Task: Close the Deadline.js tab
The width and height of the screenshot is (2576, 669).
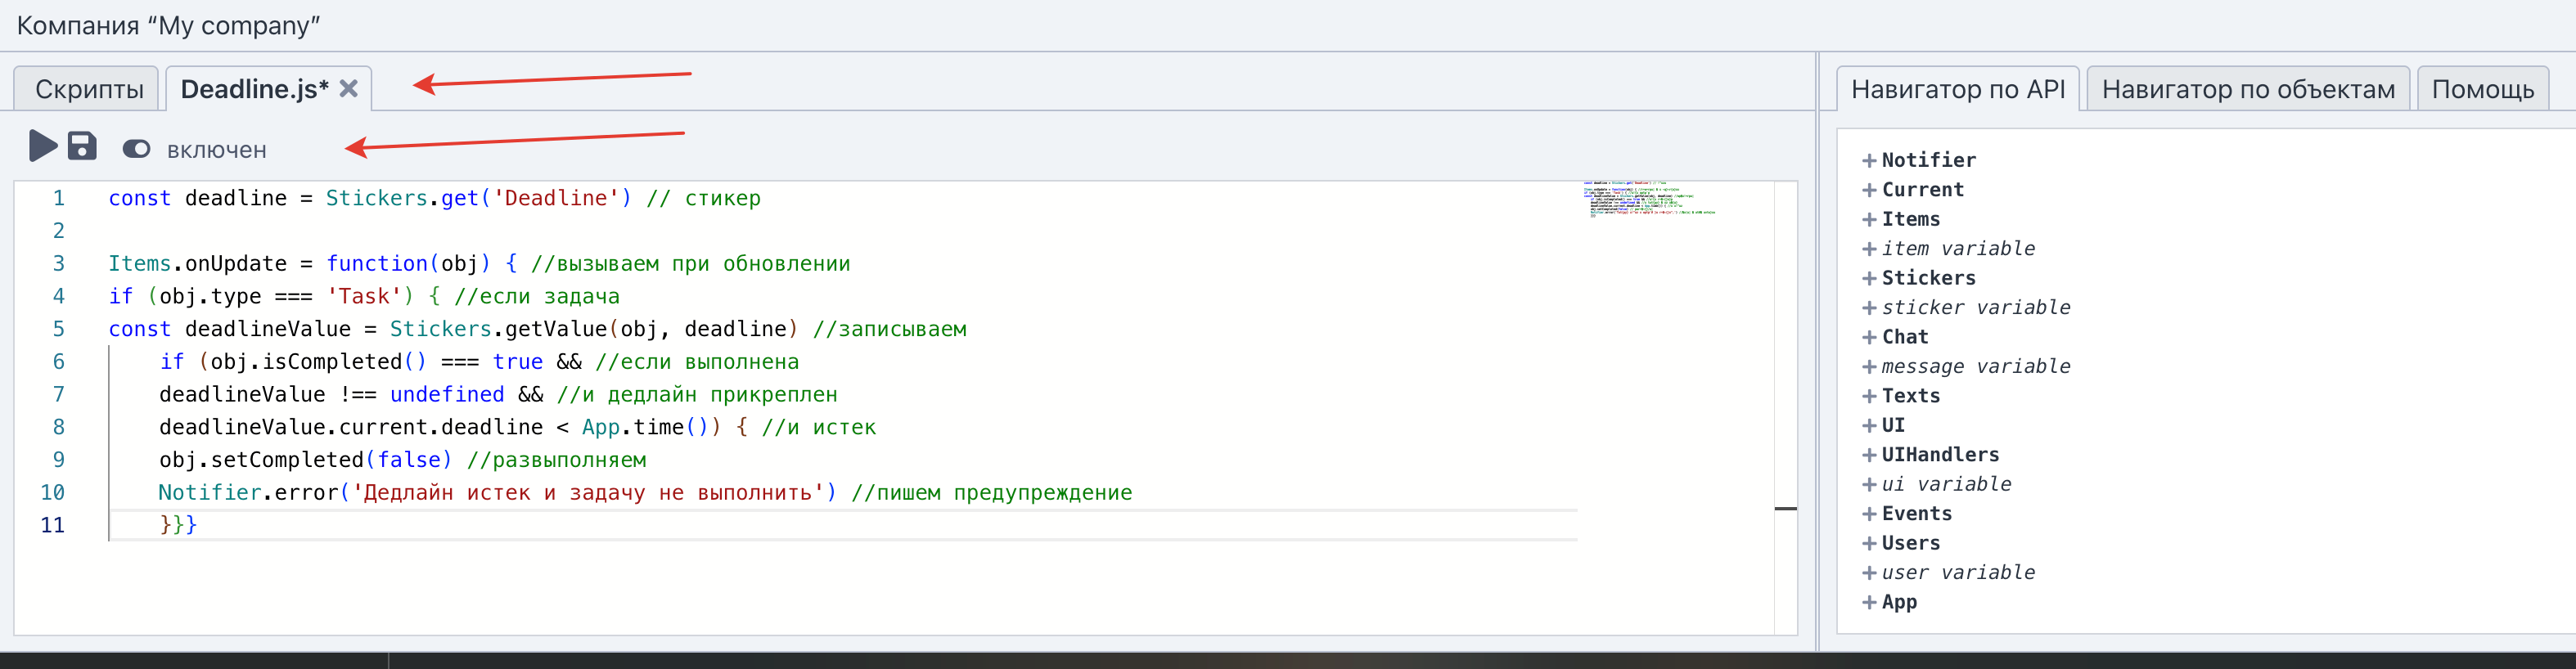Action: (x=348, y=89)
